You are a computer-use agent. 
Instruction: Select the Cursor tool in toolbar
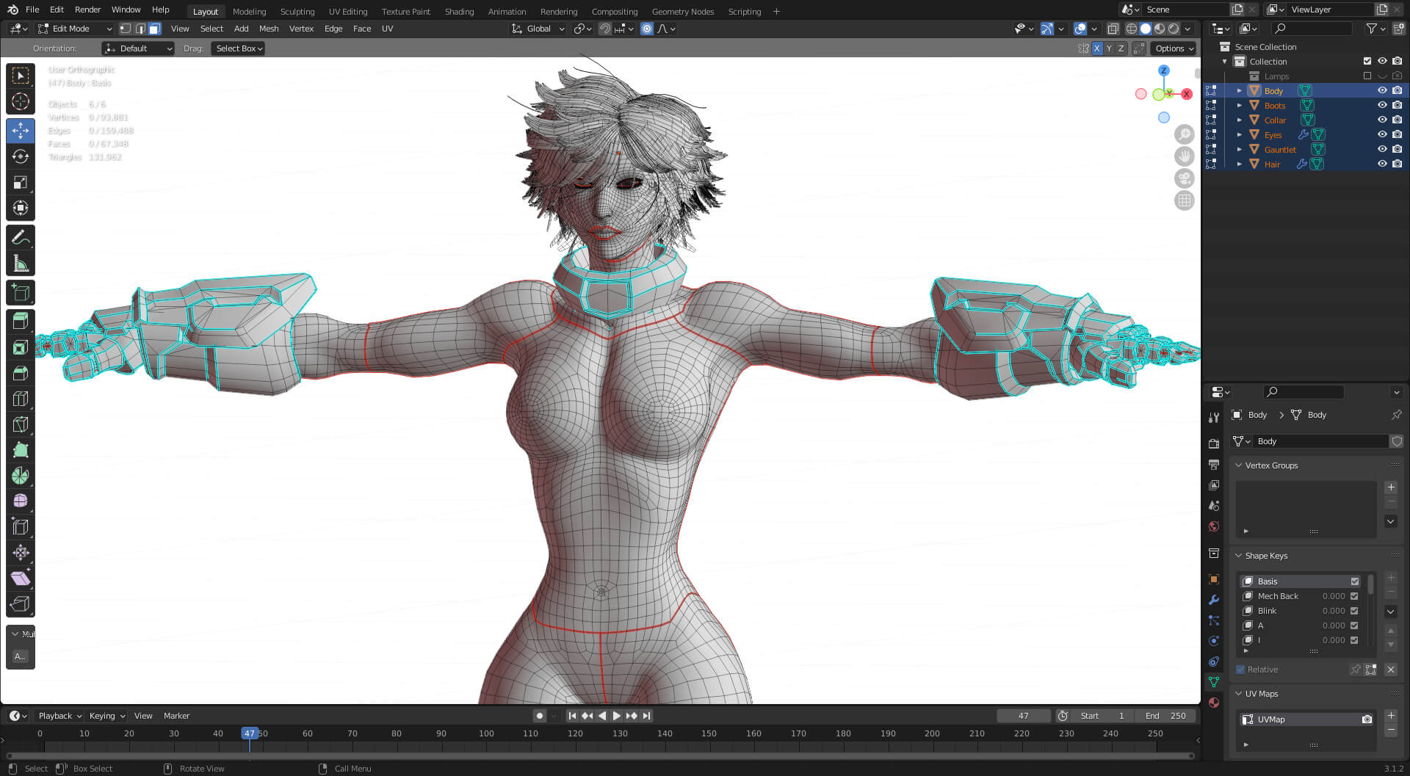pos(21,101)
